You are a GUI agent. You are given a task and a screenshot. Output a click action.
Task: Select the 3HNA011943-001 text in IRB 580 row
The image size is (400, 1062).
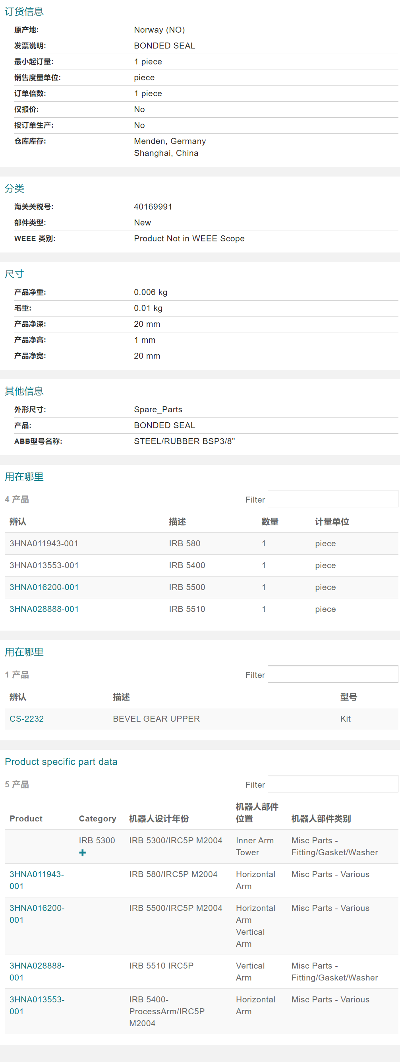(x=44, y=544)
